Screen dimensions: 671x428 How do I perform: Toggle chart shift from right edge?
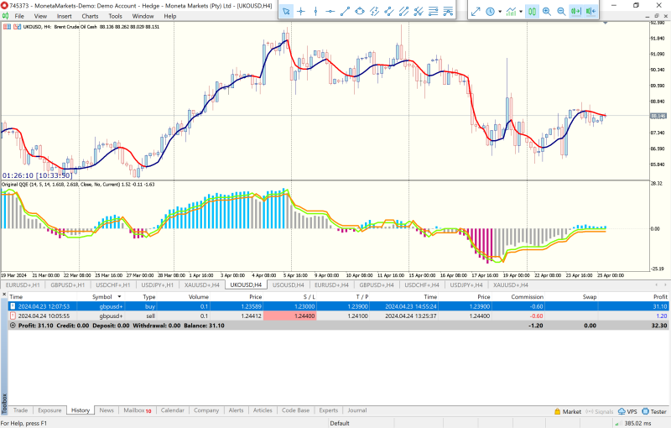tap(591, 11)
